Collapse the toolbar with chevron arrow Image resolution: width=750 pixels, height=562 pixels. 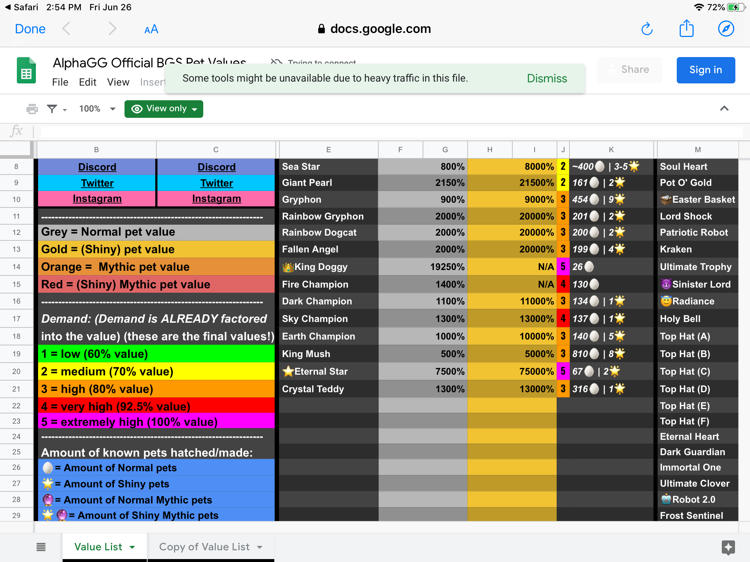click(724, 108)
